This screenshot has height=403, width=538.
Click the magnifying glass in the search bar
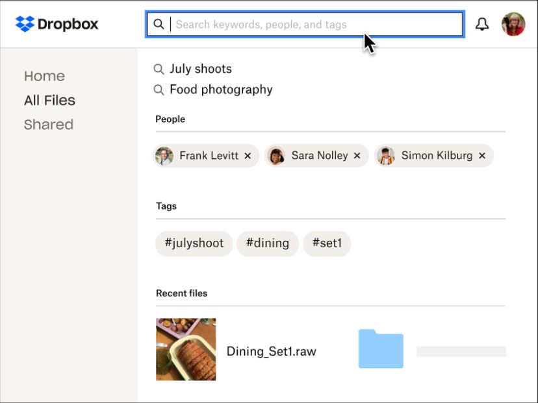(x=159, y=24)
